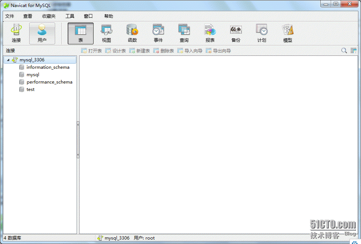Minimize the Navicat window

pos(325,4)
